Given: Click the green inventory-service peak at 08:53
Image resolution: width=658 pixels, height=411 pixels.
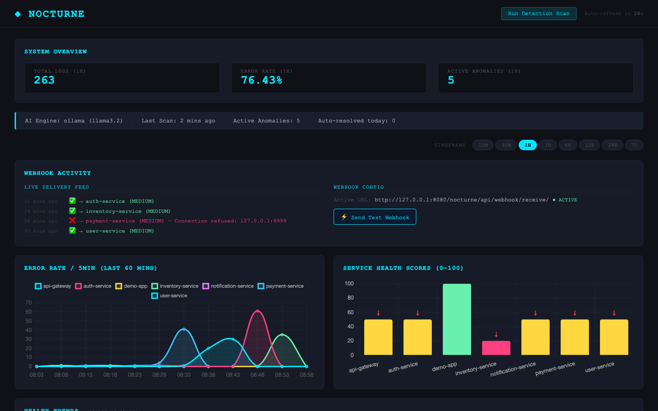Looking at the screenshot, I should (282, 334).
